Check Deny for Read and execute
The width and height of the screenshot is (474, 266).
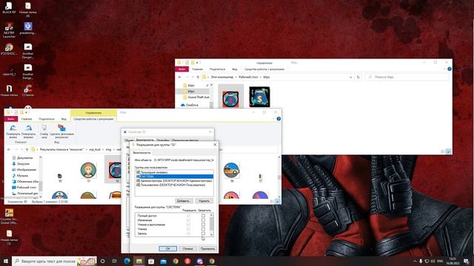(x=203, y=225)
